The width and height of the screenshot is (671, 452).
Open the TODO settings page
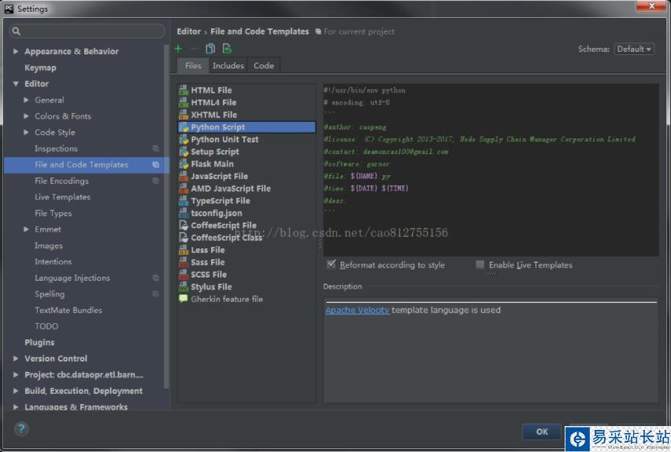coord(46,326)
